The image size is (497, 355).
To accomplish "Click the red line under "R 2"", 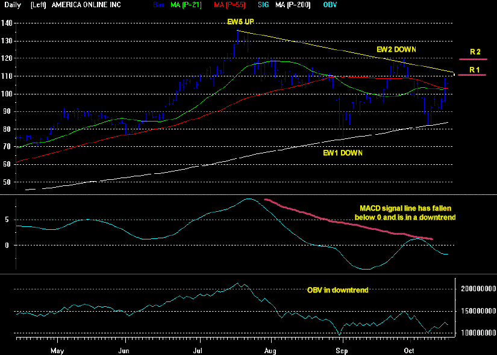I will pyautogui.click(x=474, y=59).
